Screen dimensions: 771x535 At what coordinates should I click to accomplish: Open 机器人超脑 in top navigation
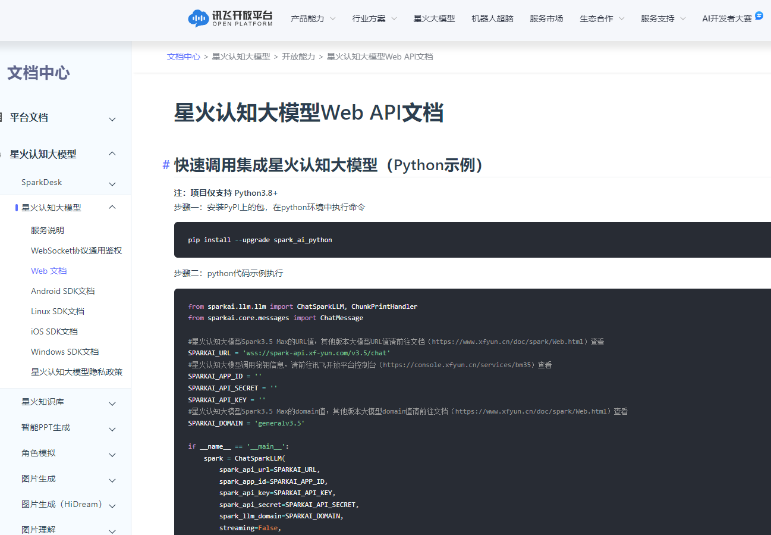click(x=492, y=18)
